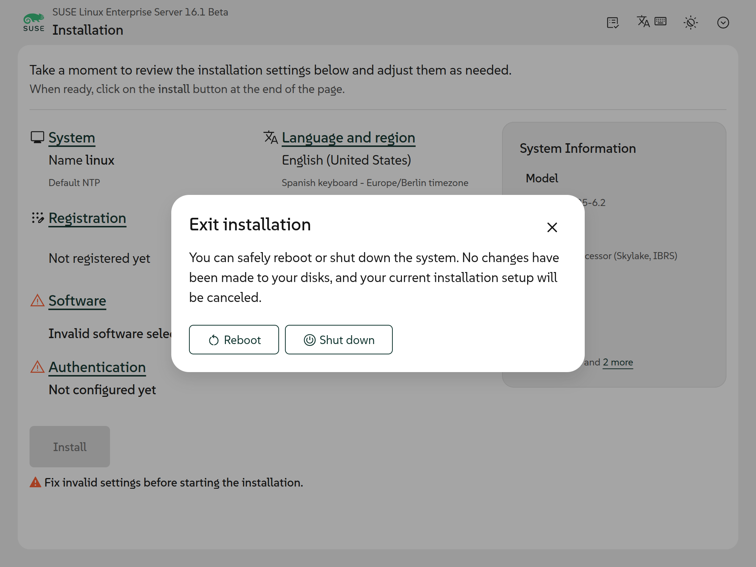Click the 'Not configured yet' text

102,390
